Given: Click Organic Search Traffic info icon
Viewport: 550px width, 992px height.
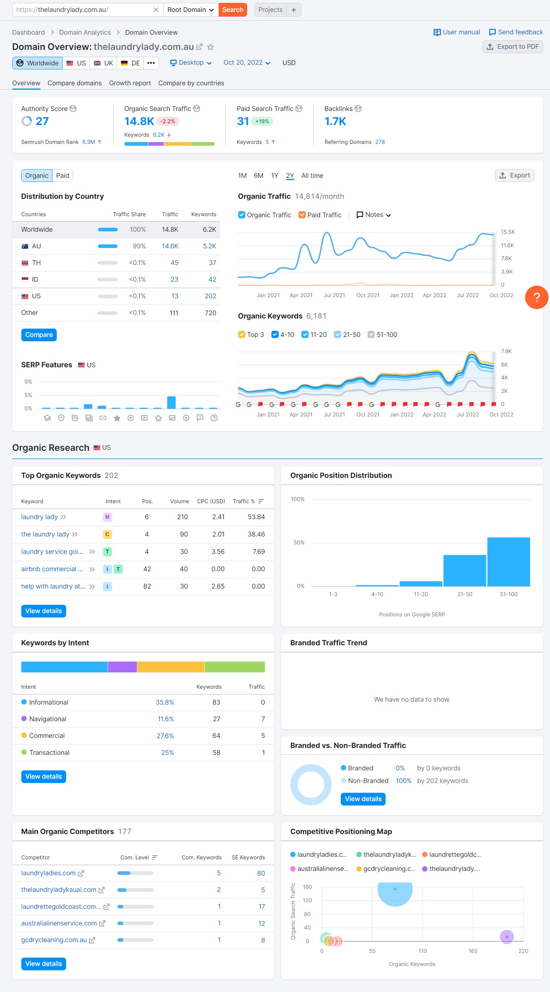Looking at the screenshot, I should [197, 108].
